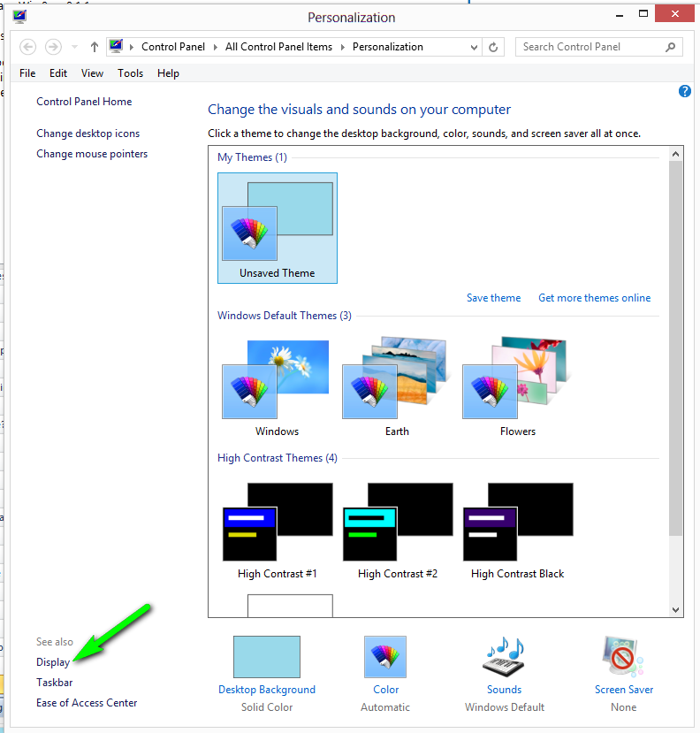Click Save theme link
700x733 pixels.
pos(493,298)
